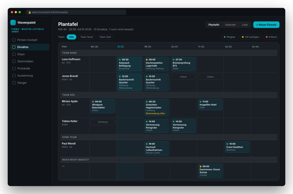Click the web.hoverpoint.info address bar
The width and height of the screenshot is (293, 194).
tap(76, 12)
